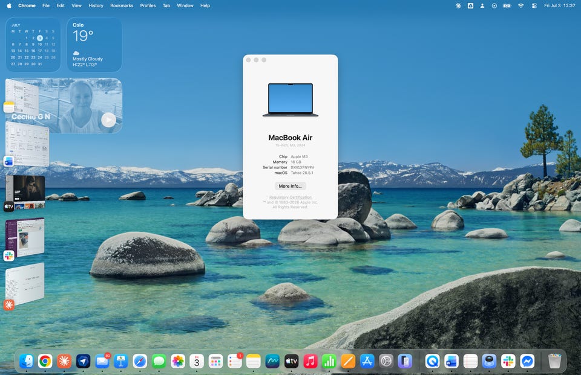
Task: Open Control Center in menu bar
Action: [534, 5]
